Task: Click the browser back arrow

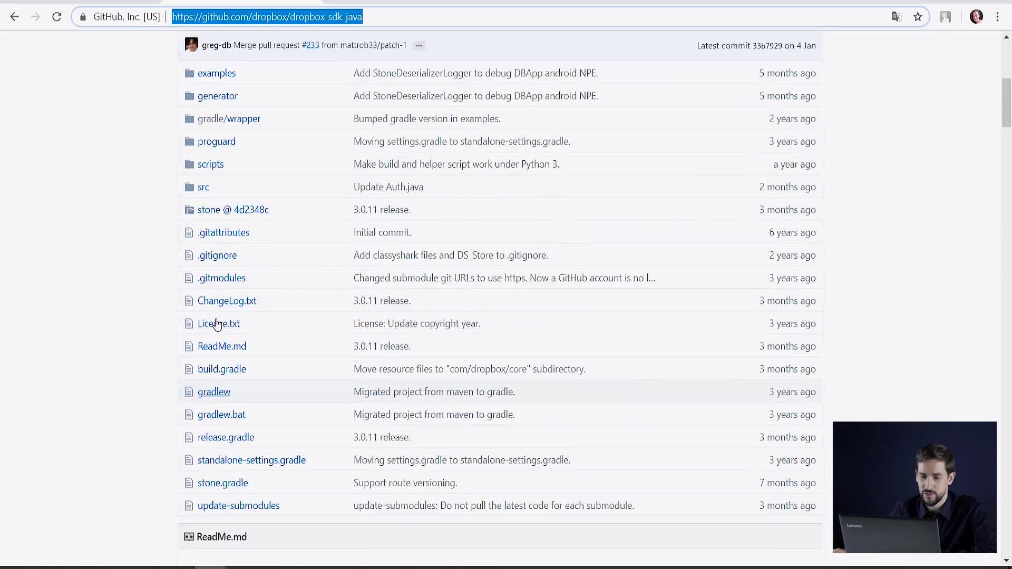Action: coord(14,17)
